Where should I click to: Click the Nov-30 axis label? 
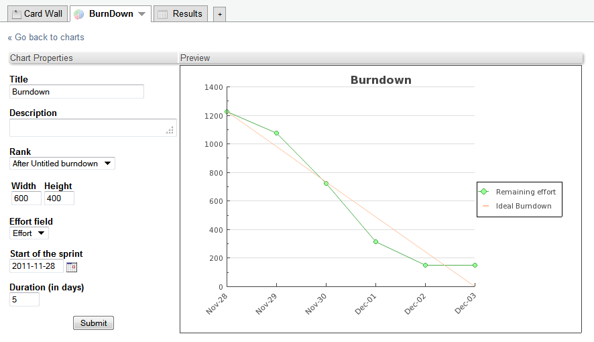pos(316,304)
